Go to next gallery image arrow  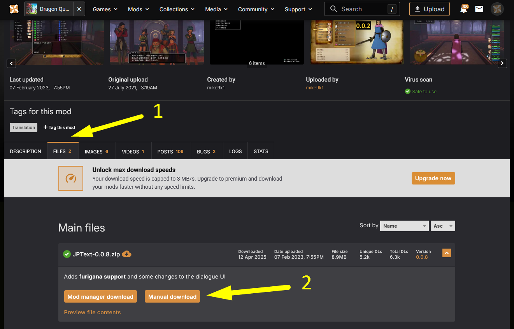coord(503,63)
